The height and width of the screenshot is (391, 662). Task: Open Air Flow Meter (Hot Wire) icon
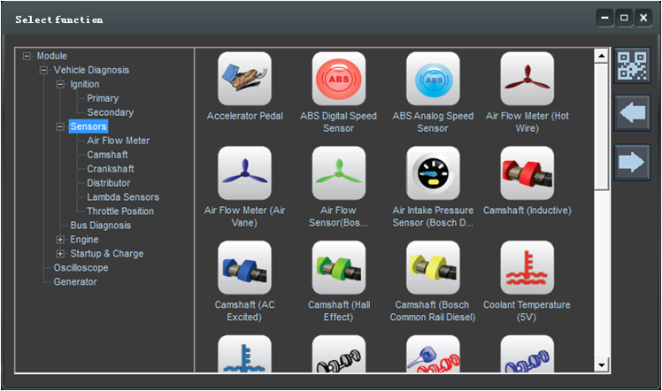click(x=527, y=79)
